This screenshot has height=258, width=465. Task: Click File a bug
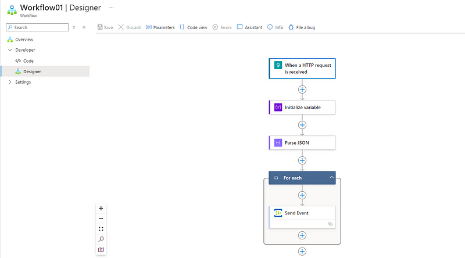(302, 27)
